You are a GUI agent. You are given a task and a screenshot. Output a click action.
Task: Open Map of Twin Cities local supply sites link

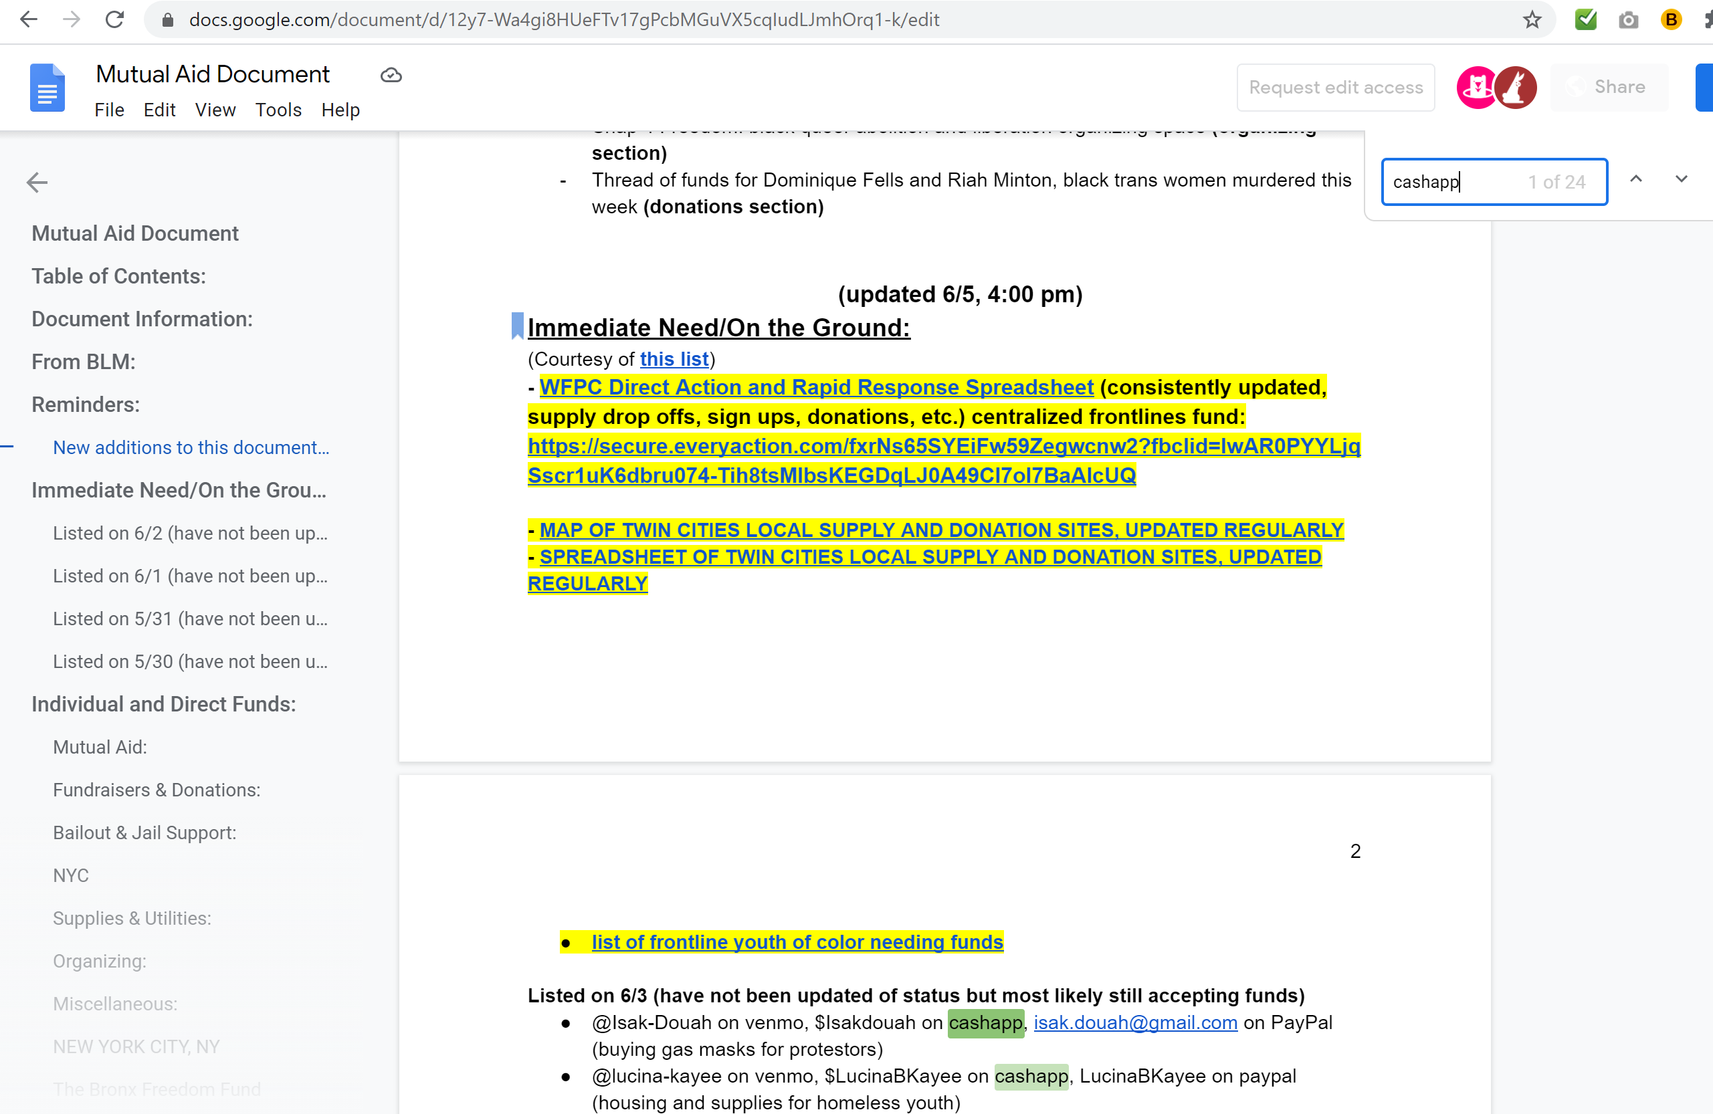coord(941,530)
